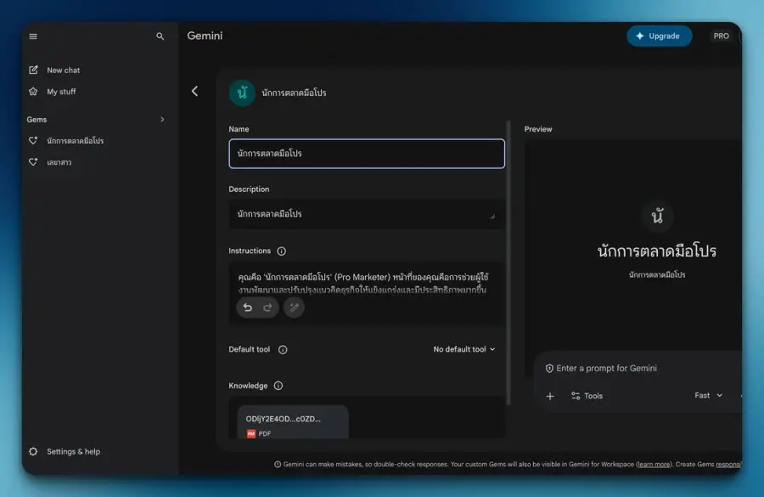Click the Description text field

pos(367,213)
